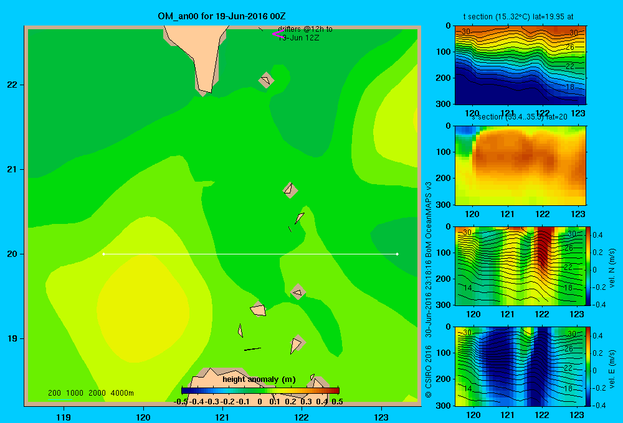Click longitude label 121 under main map
Image resolution: width=623 pixels, height=423 pixels.
(222, 417)
